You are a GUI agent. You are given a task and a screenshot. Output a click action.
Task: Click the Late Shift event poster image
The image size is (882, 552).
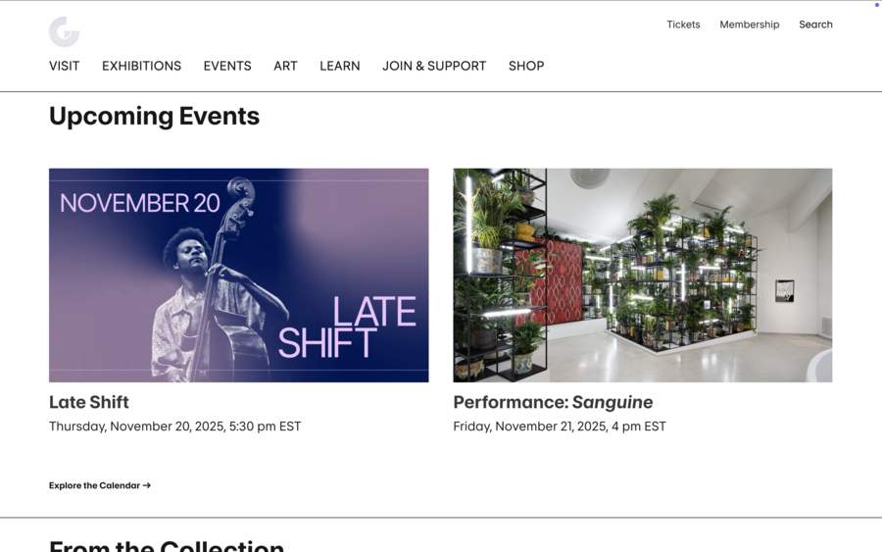click(238, 275)
